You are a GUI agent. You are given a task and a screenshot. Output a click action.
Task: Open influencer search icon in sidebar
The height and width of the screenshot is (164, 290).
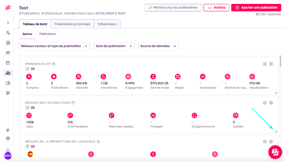click(8, 33)
